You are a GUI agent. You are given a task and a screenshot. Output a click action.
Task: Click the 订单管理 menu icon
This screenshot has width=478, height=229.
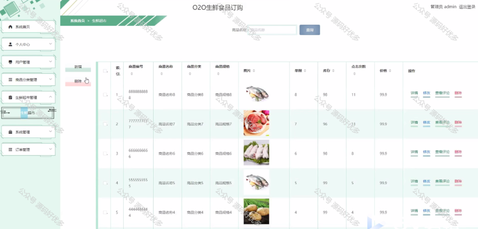coord(10,150)
